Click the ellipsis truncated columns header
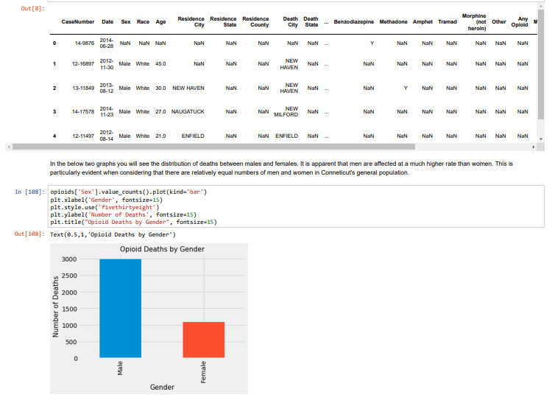 pos(326,22)
